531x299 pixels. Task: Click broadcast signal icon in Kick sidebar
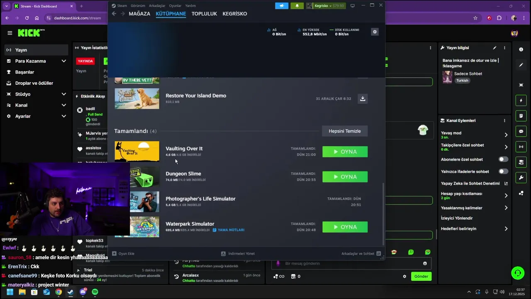click(x=521, y=147)
